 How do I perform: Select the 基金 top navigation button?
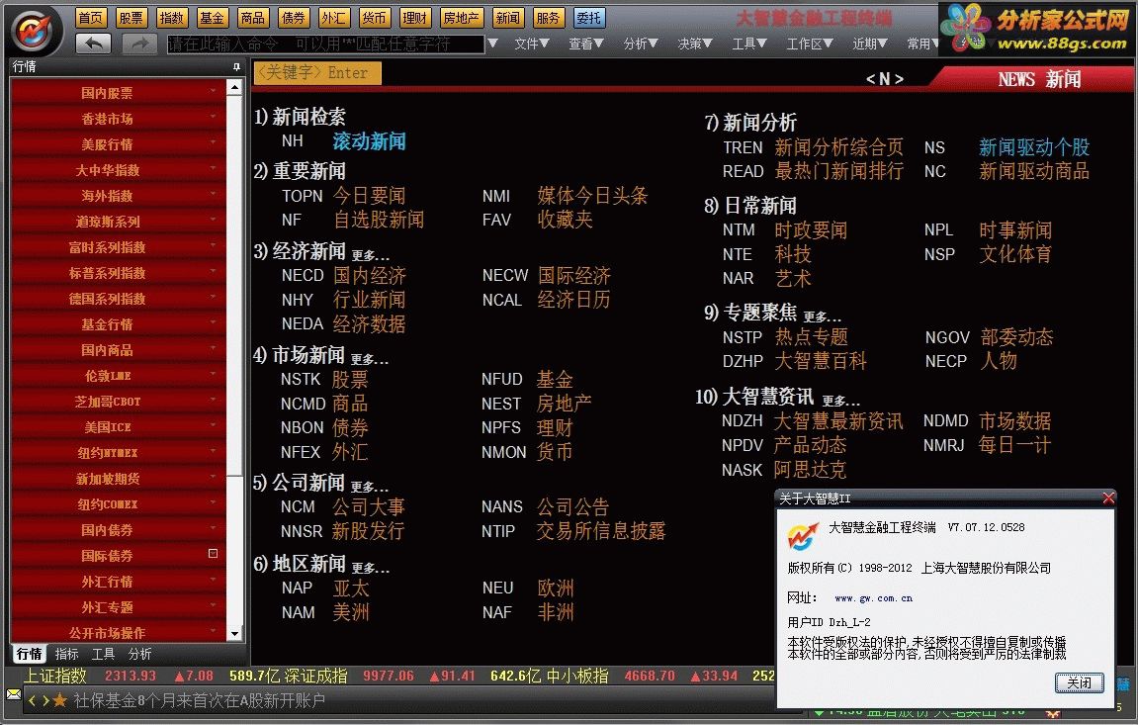(213, 18)
